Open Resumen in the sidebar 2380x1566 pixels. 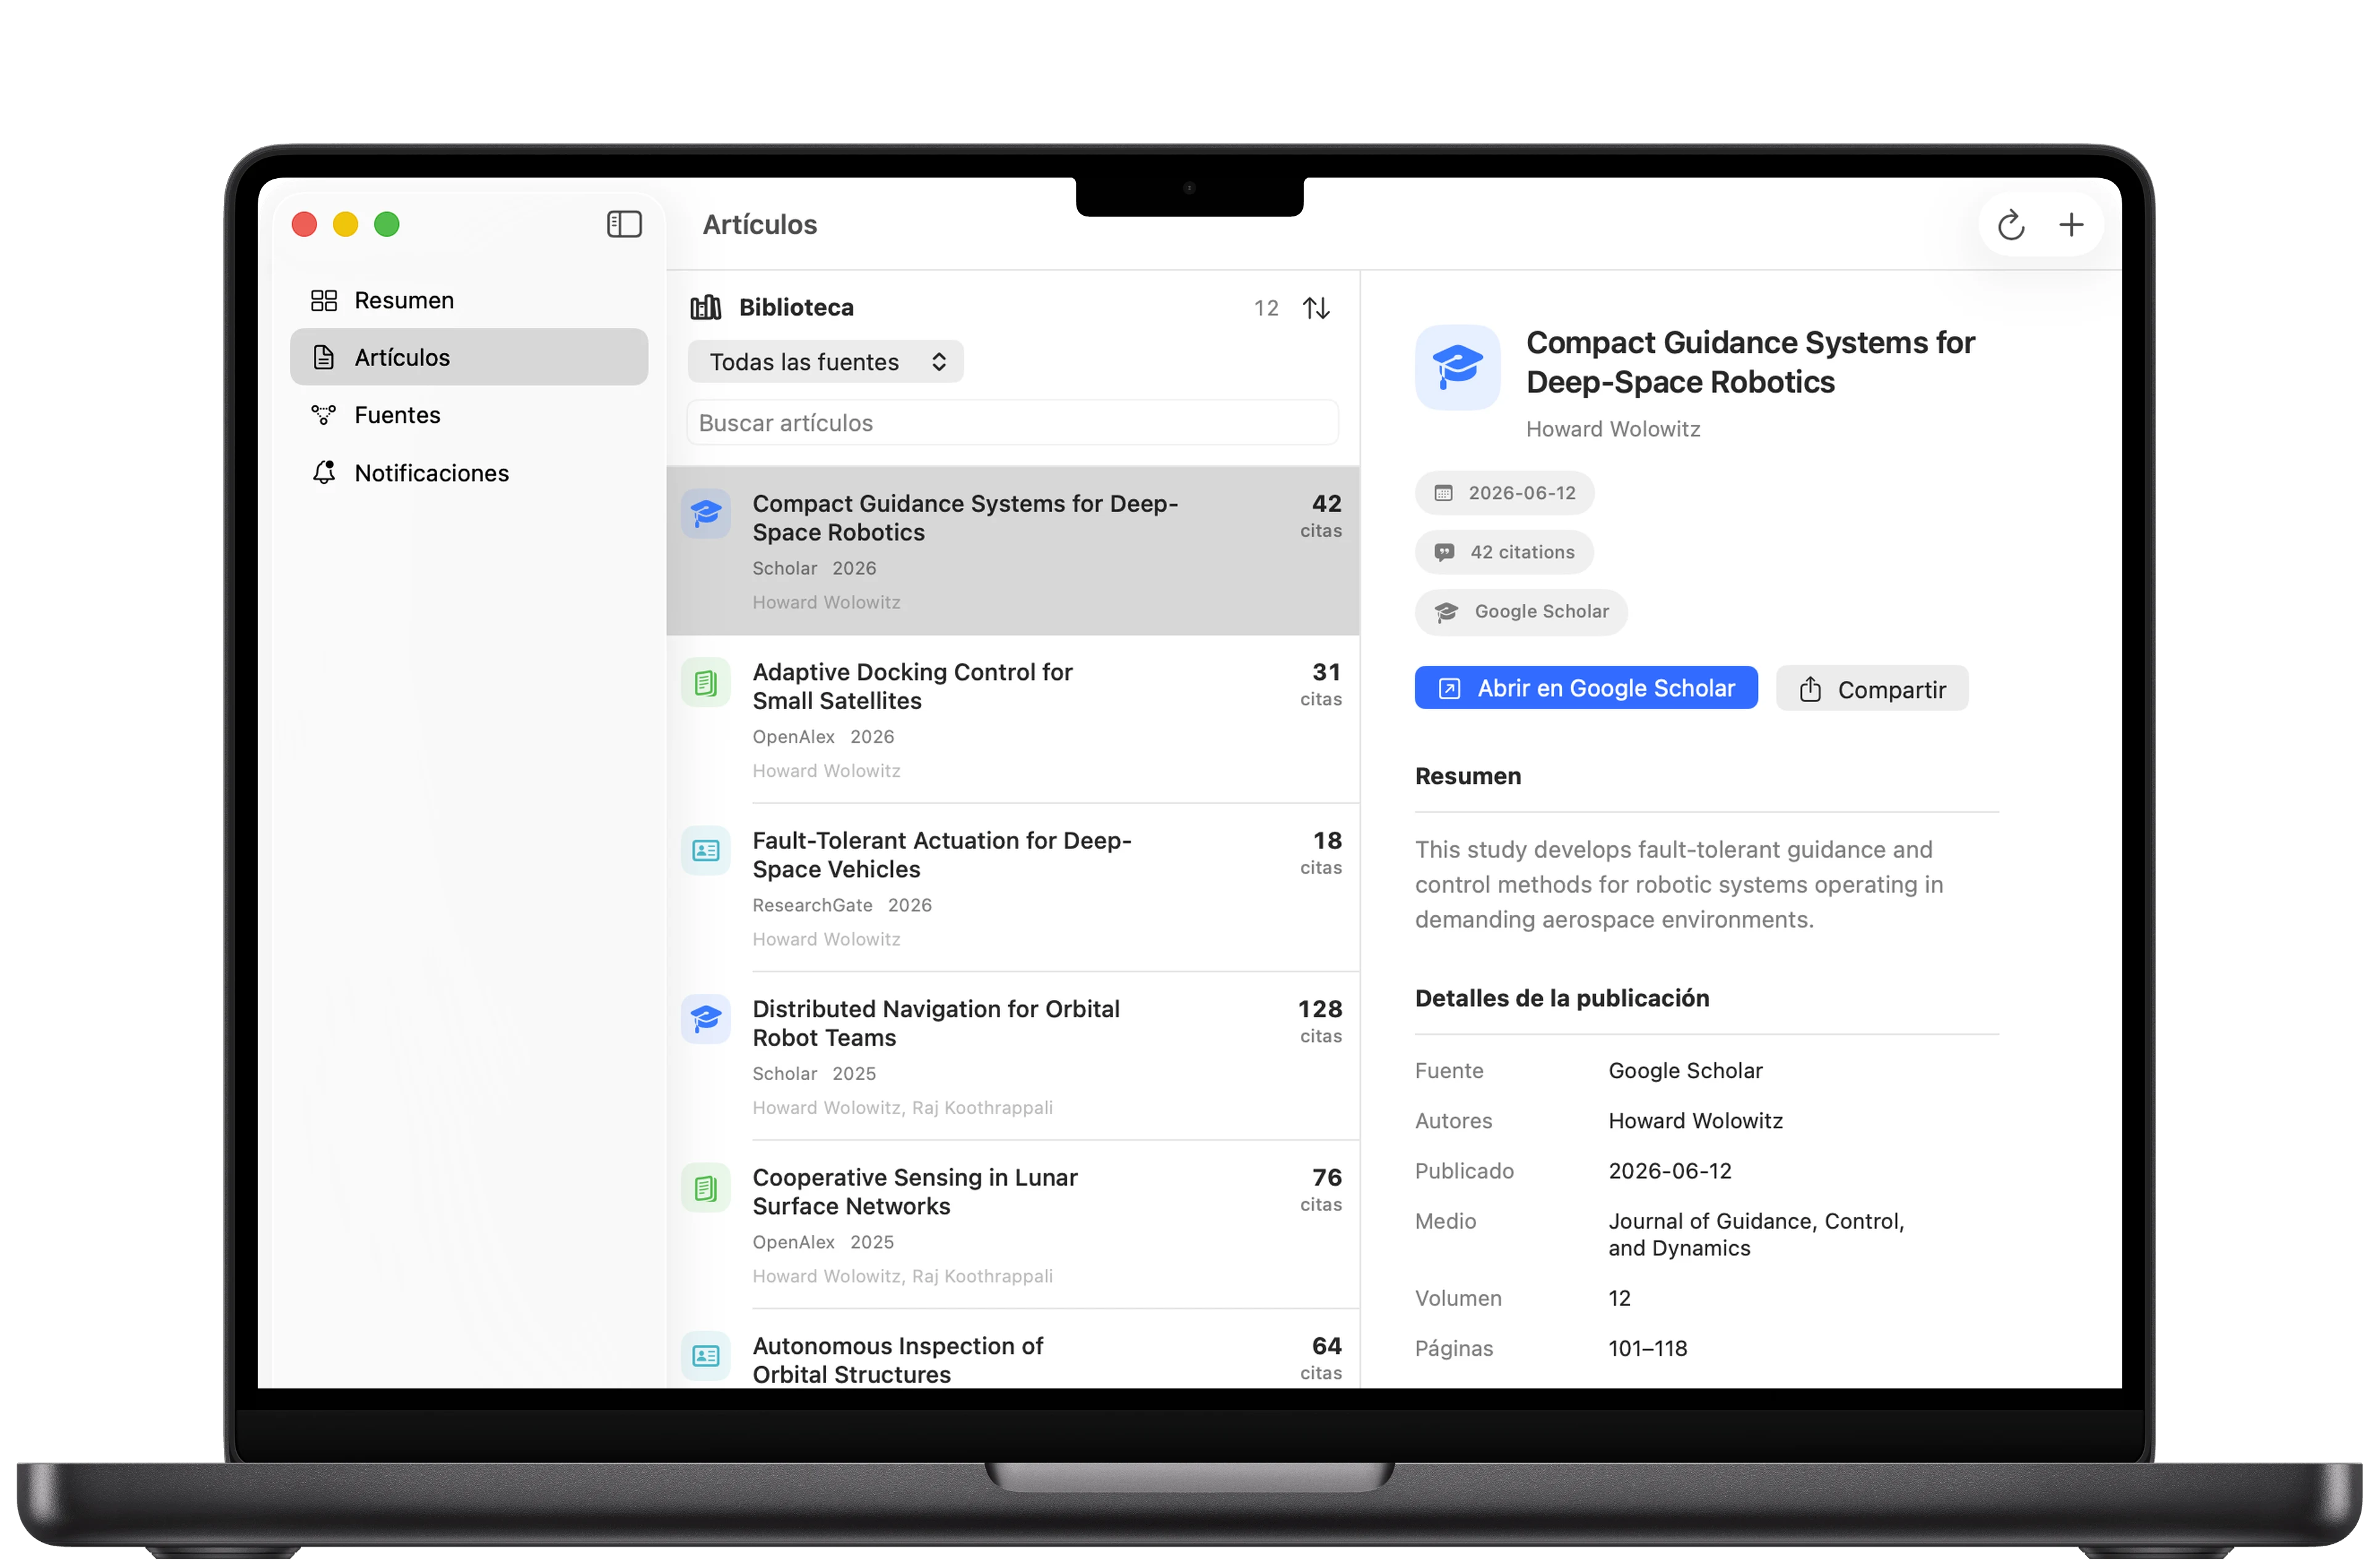469,300
